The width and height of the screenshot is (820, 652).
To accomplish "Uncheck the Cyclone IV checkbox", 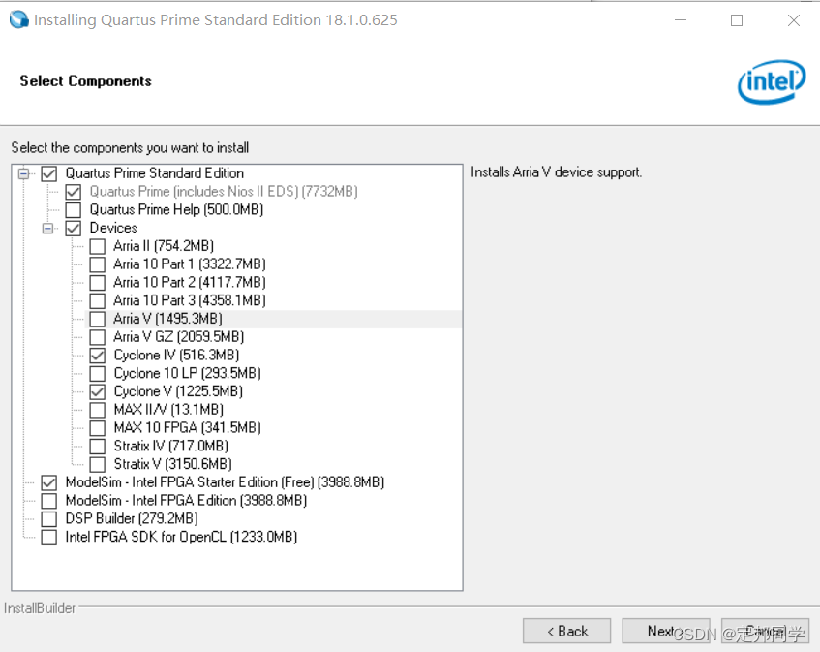I will click(97, 356).
